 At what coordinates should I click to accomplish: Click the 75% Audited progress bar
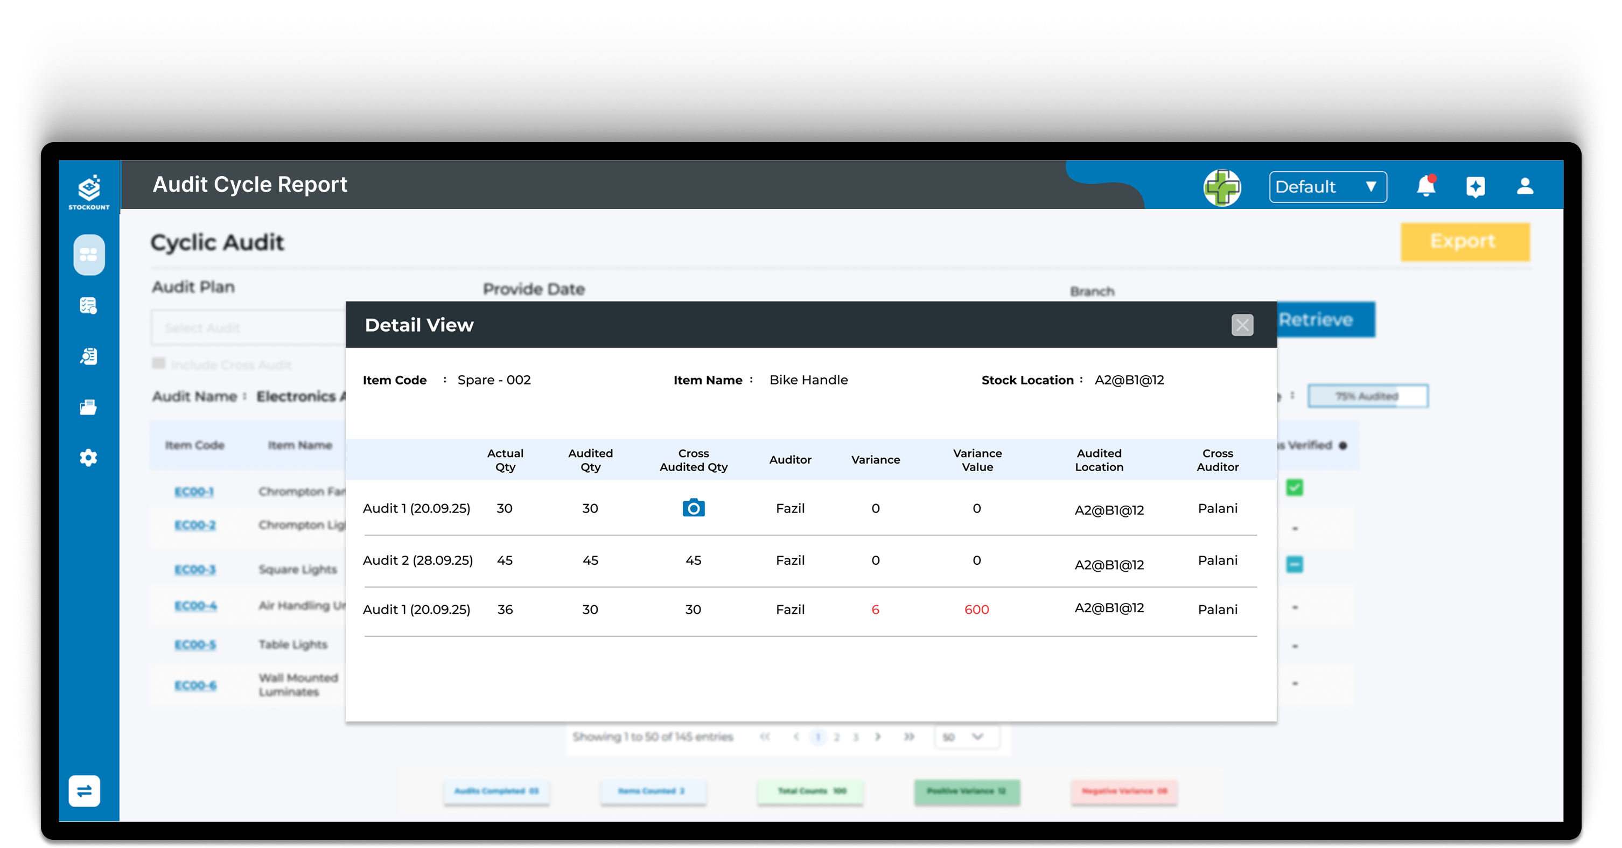coord(1368,396)
